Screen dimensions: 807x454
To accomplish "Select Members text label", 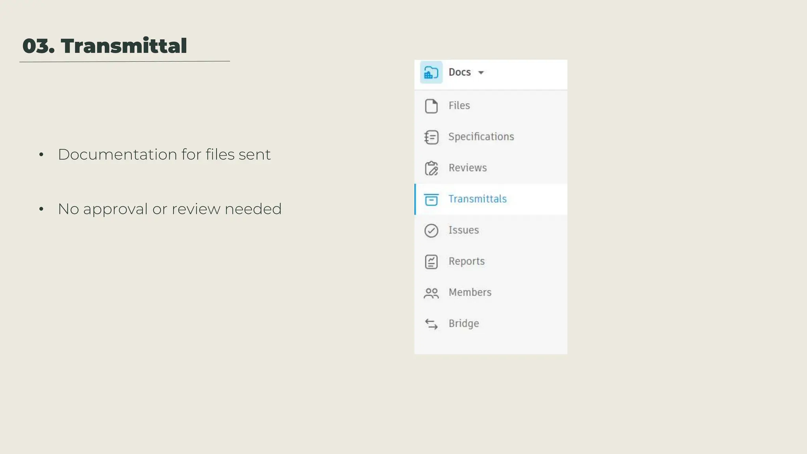I will point(470,292).
